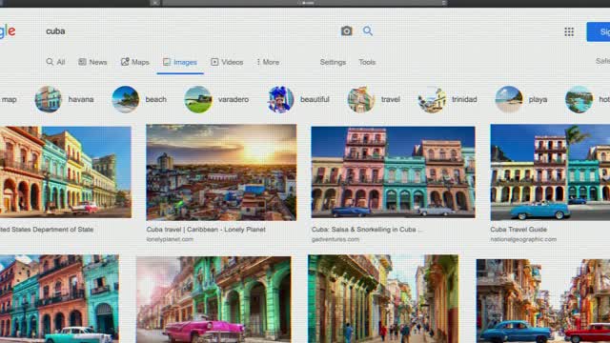Click the magnifier search button
Viewport: 610px width, 343px height.
pyautogui.click(x=368, y=30)
